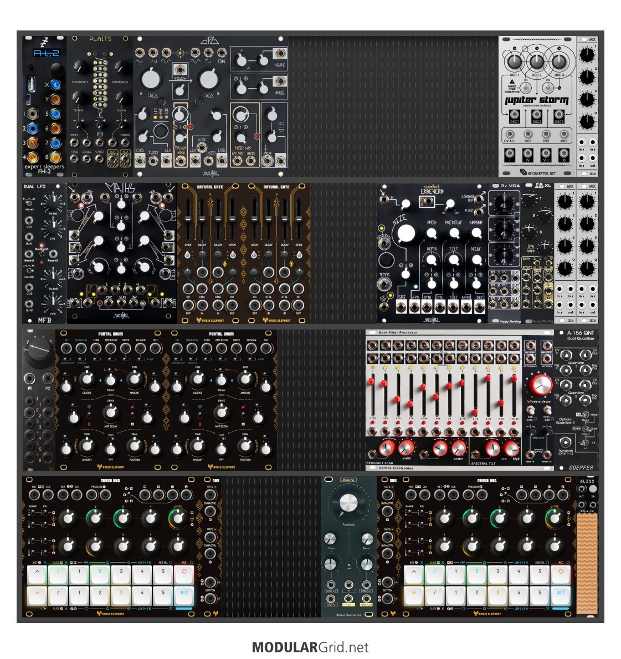
Task: Click the center knob on Bark Filter
Action: [458, 449]
